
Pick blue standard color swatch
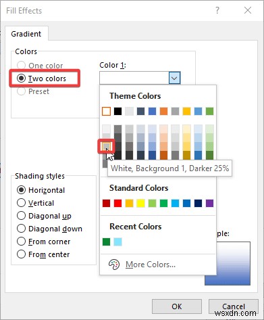coord(186,203)
